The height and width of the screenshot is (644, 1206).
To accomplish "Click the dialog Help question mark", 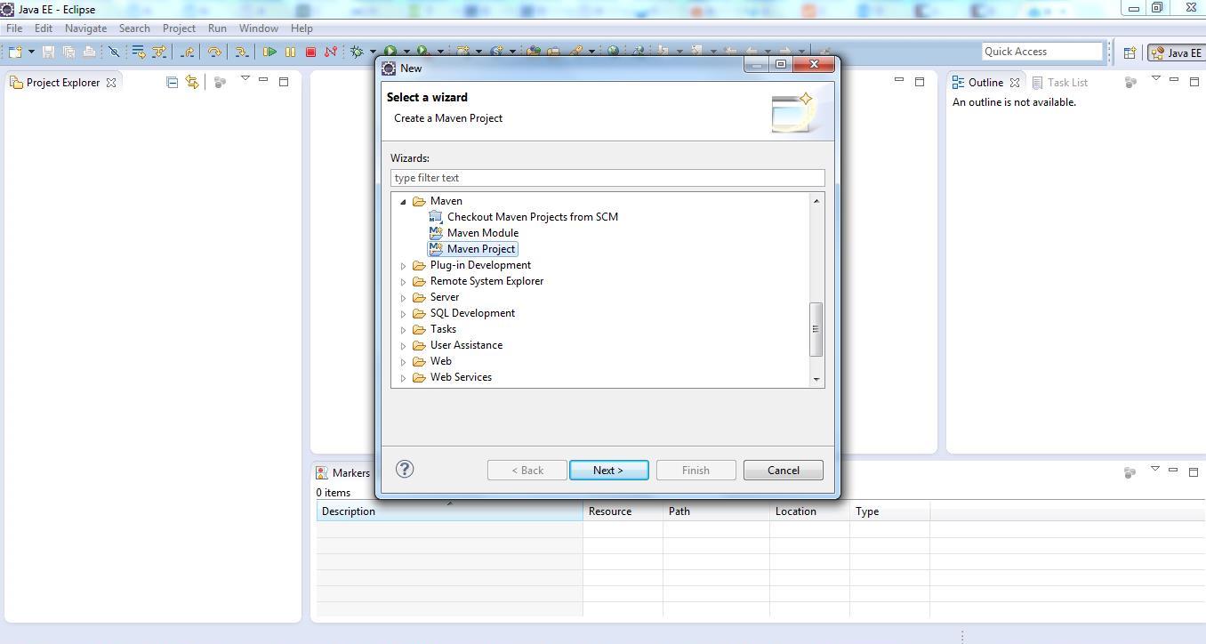I will pyautogui.click(x=405, y=469).
